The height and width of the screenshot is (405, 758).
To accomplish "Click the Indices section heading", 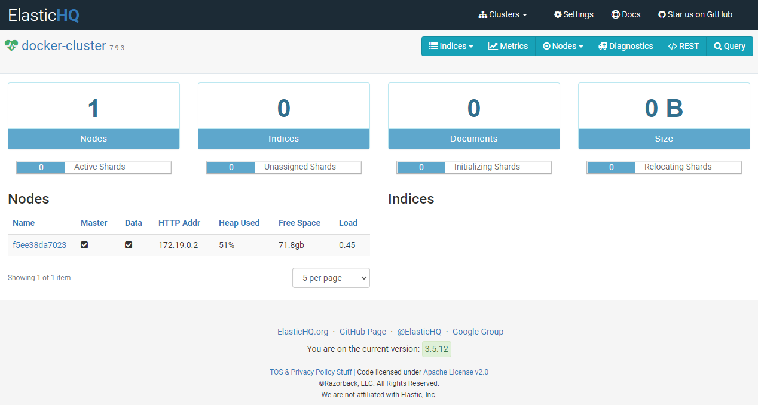I will point(411,199).
